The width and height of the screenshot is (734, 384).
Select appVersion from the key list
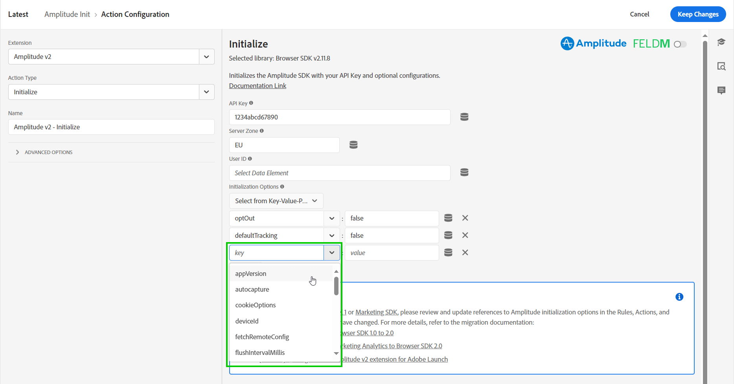[x=281, y=274]
